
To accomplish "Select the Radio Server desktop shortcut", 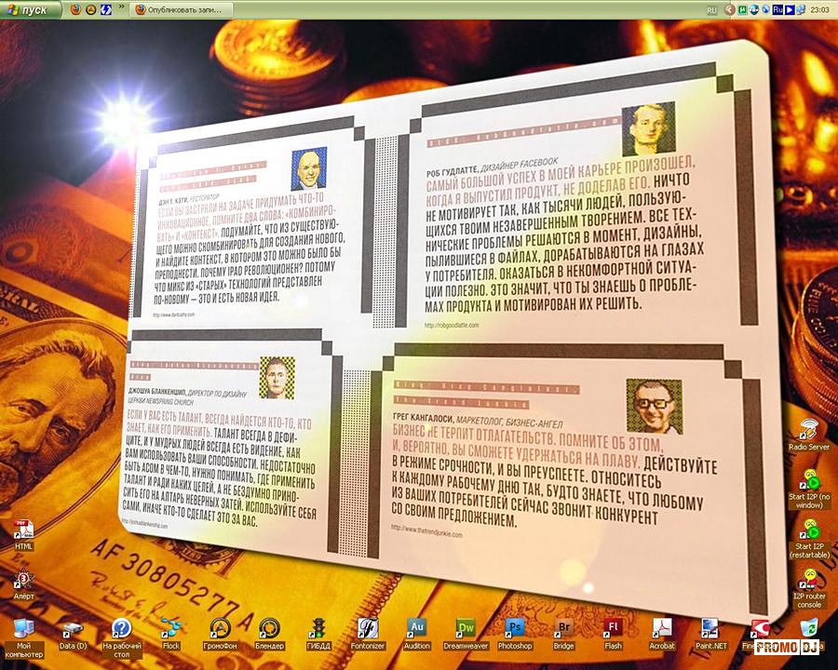I will tap(808, 435).
